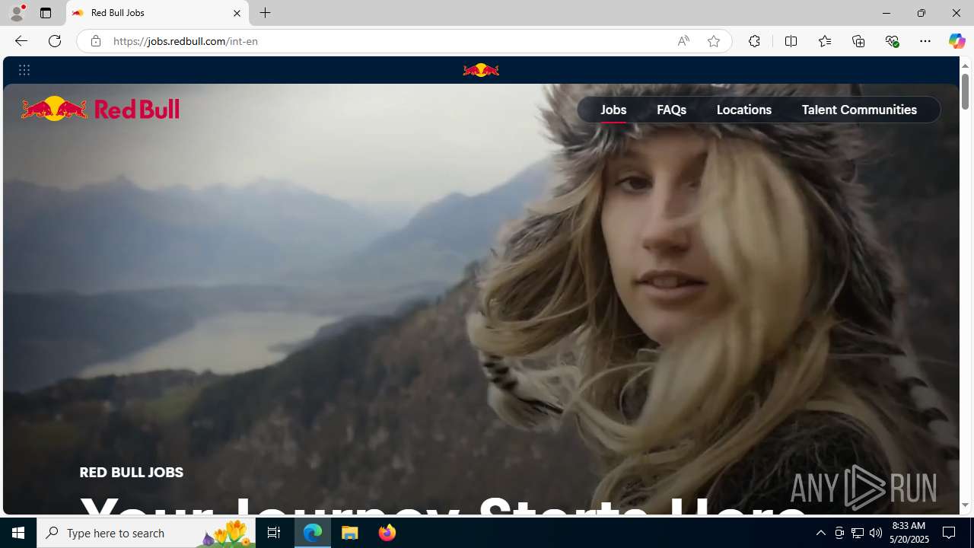Screen dimensions: 974x548
Task: Open Edge Settings and more menu
Action: tap(925, 41)
